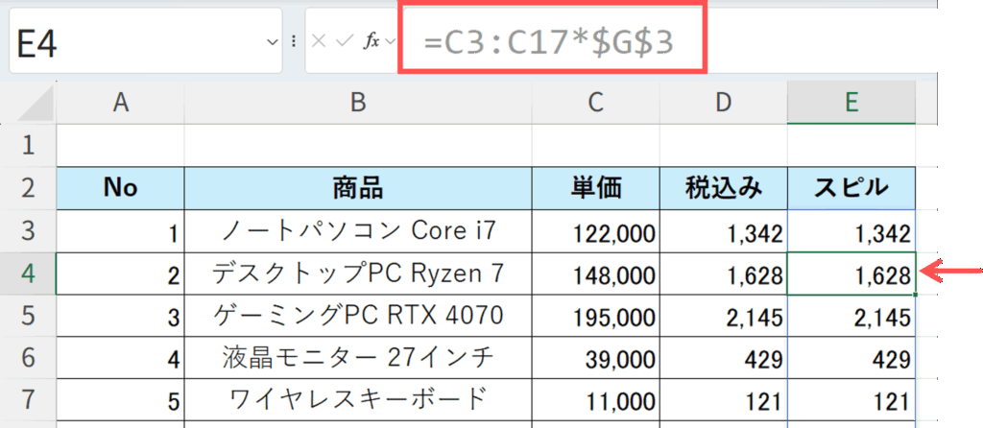The image size is (983, 428).
Task: Select column D header
Action: [723, 104]
